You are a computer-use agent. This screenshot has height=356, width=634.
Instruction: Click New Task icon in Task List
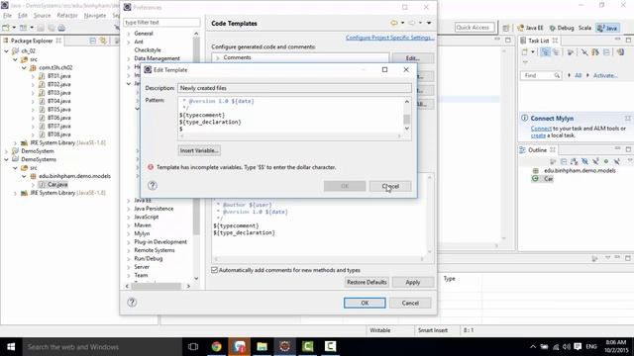525,52
